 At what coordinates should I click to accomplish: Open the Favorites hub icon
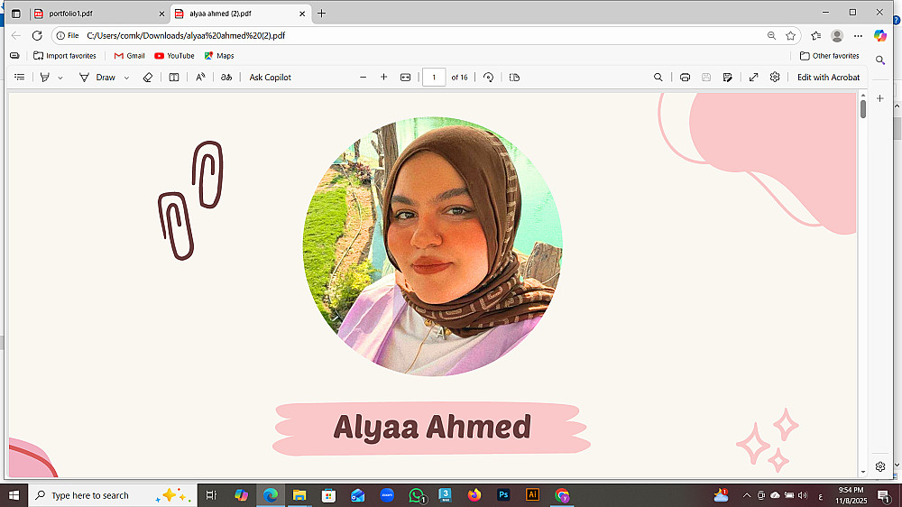815,36
